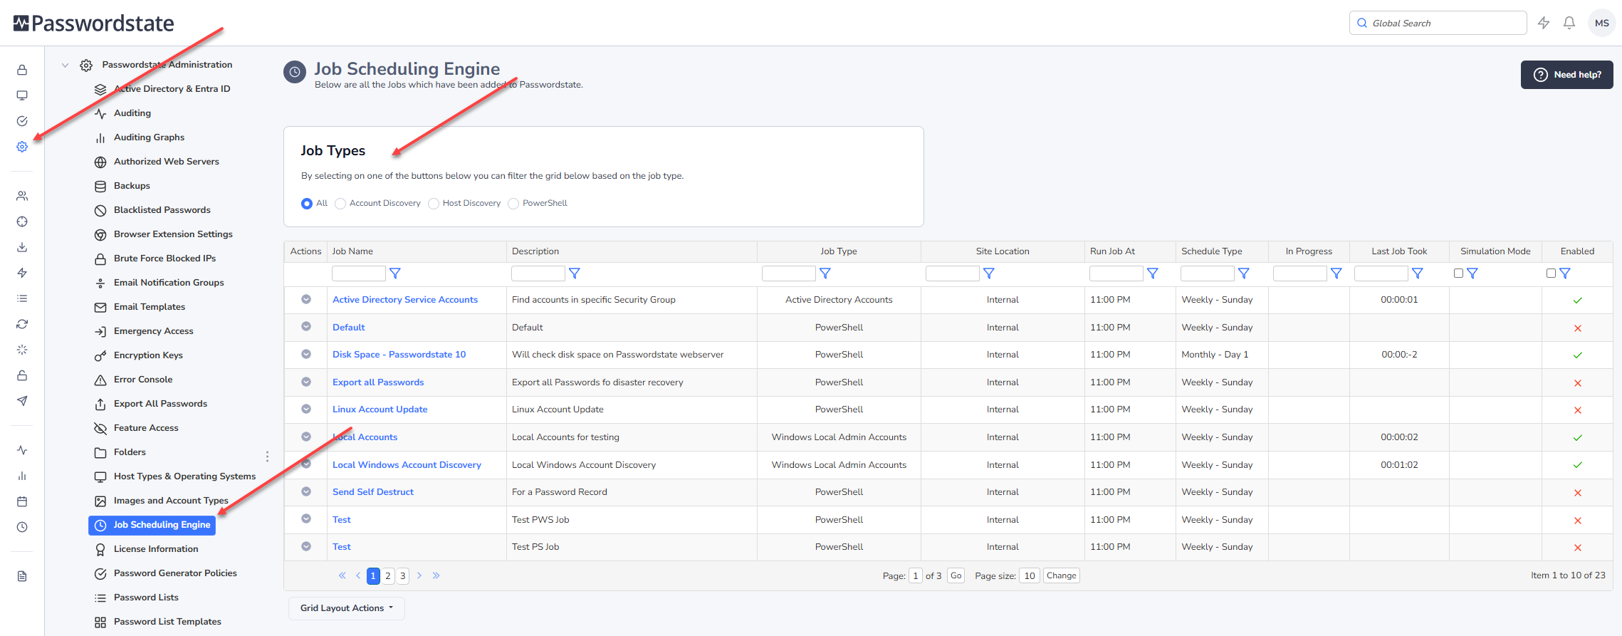Open Backups in the admin menu
This screenshot has width=1622, height=636.
[132, 186]
